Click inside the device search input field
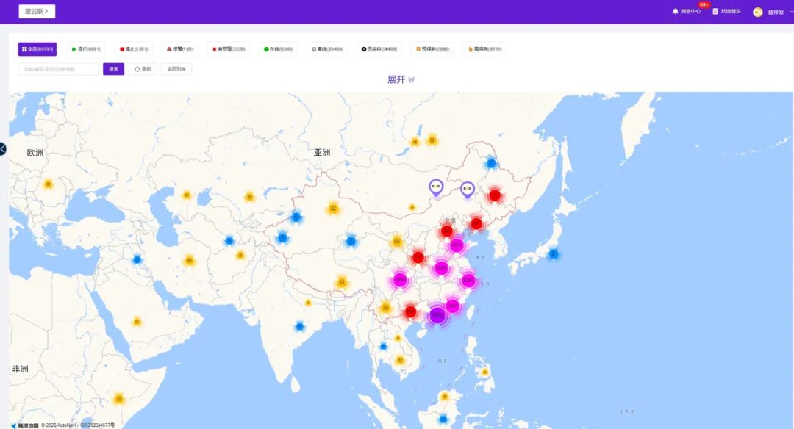The width and height of the screenshot is (794, 429). (59, 68)
